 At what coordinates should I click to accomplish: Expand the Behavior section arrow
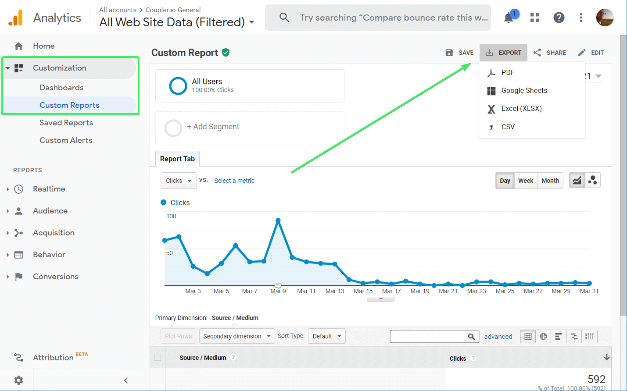click(7, 255)
